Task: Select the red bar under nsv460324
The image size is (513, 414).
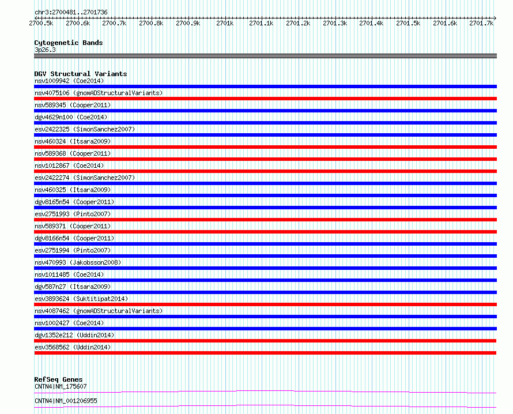Action: coord(265,147)
